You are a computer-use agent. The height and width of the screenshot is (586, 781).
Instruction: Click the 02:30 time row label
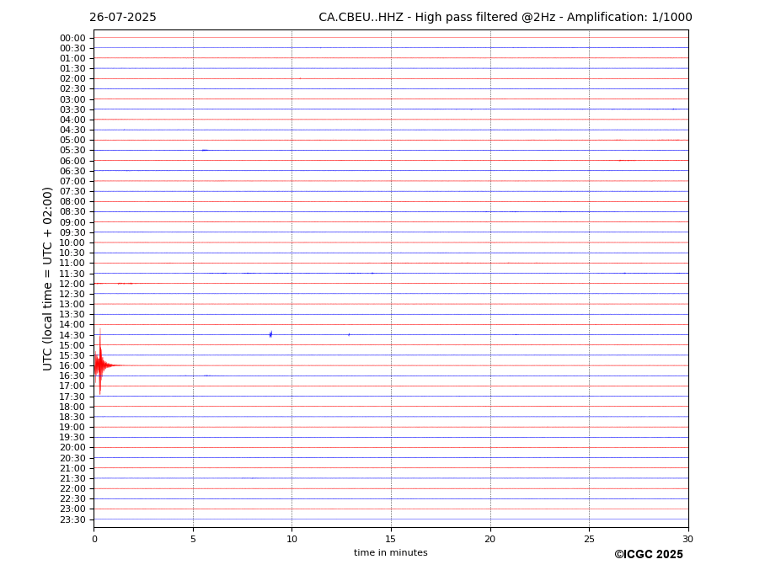coord(72,89)
